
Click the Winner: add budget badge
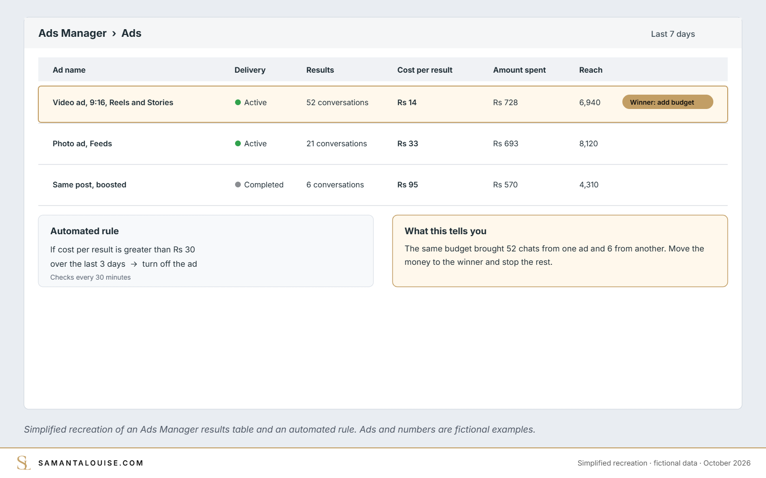pos(667,102)
